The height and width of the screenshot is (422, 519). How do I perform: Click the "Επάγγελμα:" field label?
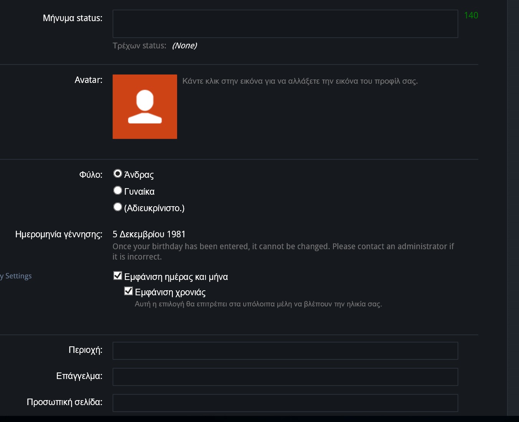(x=79, y=376)
